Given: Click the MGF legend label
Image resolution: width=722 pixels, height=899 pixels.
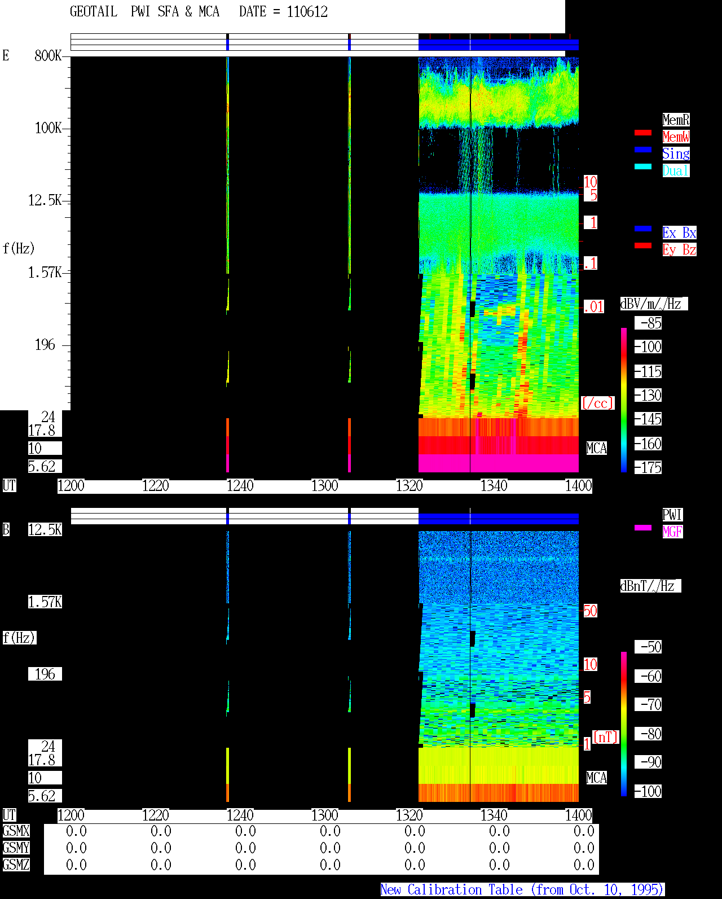Looking at the screenshot, I should pyautogui.click(x=672, y=532).
